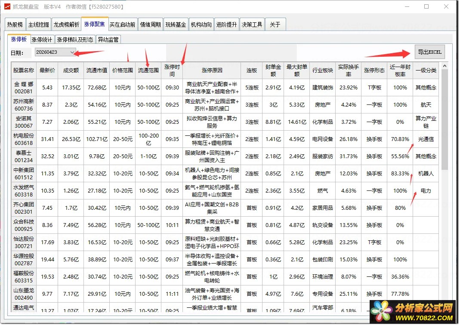Image resolution: width=460 pixels, height=325 pixels.
Task: Open the 决策工具 tab
Action: pyautogui.click(x=252, y=25)
